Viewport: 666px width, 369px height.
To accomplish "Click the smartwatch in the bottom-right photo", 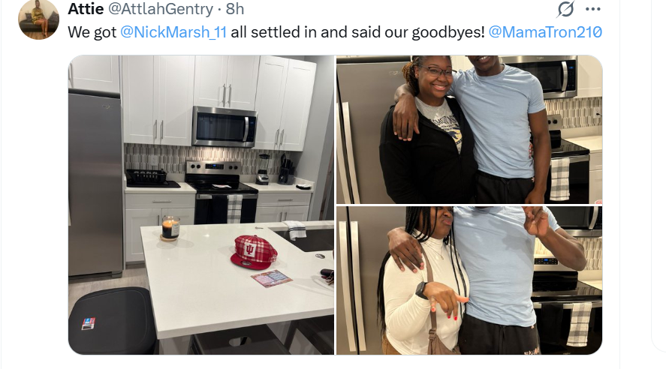I will (420, 290).
